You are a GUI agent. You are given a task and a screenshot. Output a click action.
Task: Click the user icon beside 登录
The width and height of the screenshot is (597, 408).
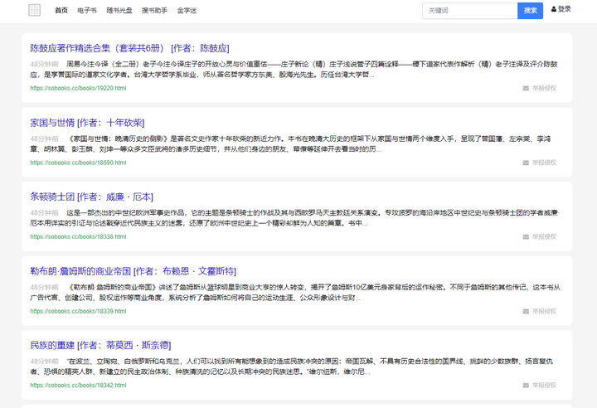(554, 9)
